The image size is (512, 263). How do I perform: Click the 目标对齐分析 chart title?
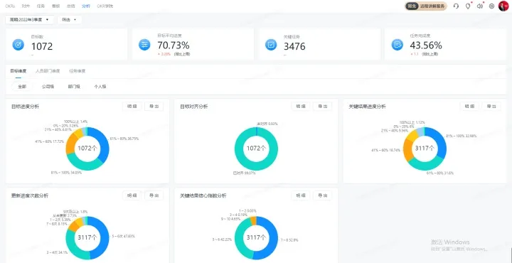click(194, 107)
